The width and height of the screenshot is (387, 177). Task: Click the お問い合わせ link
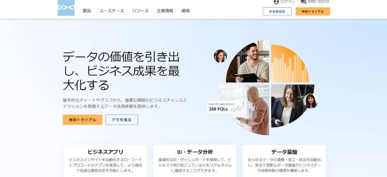point(318,2)
